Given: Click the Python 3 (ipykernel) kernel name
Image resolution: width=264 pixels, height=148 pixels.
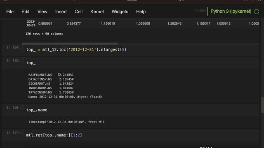Looking at the screenshot, I should pos(231,12).
